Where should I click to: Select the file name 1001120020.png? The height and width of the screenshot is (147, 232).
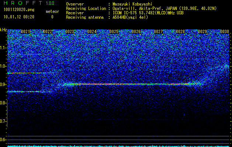pyautogui.click(x=19, y=10)
